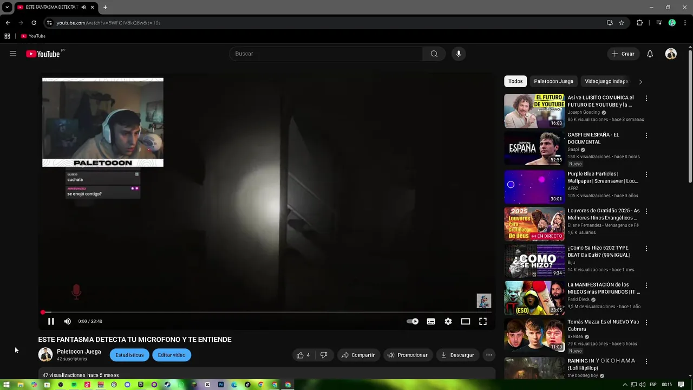
Task: Open La Manifestación de los Miedos title
Action: (x=604, y=288)
